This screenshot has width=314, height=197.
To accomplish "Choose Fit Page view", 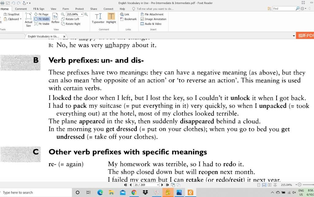I will pyautogui.click(x=41, y=14).
